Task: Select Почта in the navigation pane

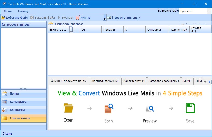Action: 24,93
